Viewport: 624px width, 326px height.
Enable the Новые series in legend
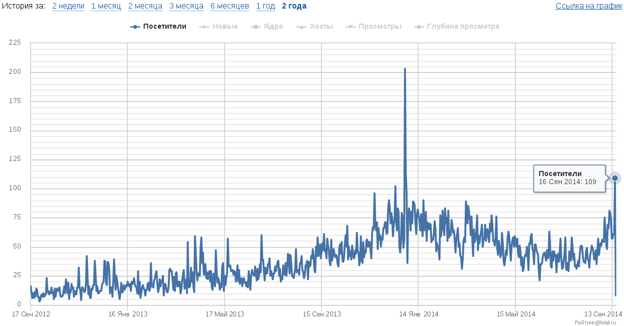tap(219, 26)
